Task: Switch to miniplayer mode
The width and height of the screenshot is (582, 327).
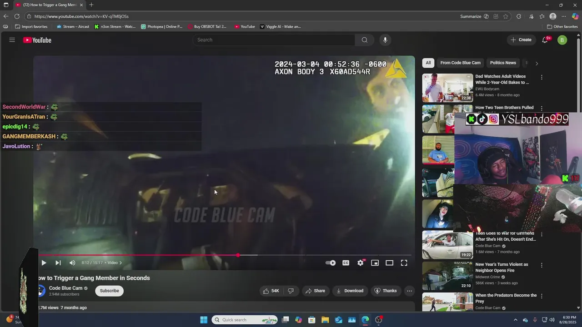Action: [x=375, y=263]
